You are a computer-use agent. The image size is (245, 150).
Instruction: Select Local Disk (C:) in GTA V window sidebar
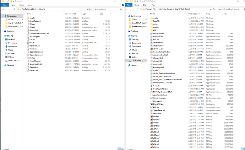(x=136, y=60)
